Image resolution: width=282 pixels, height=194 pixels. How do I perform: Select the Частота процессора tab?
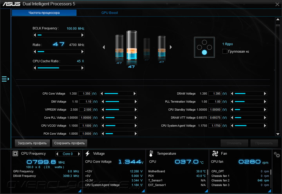[x=44, y=13]
